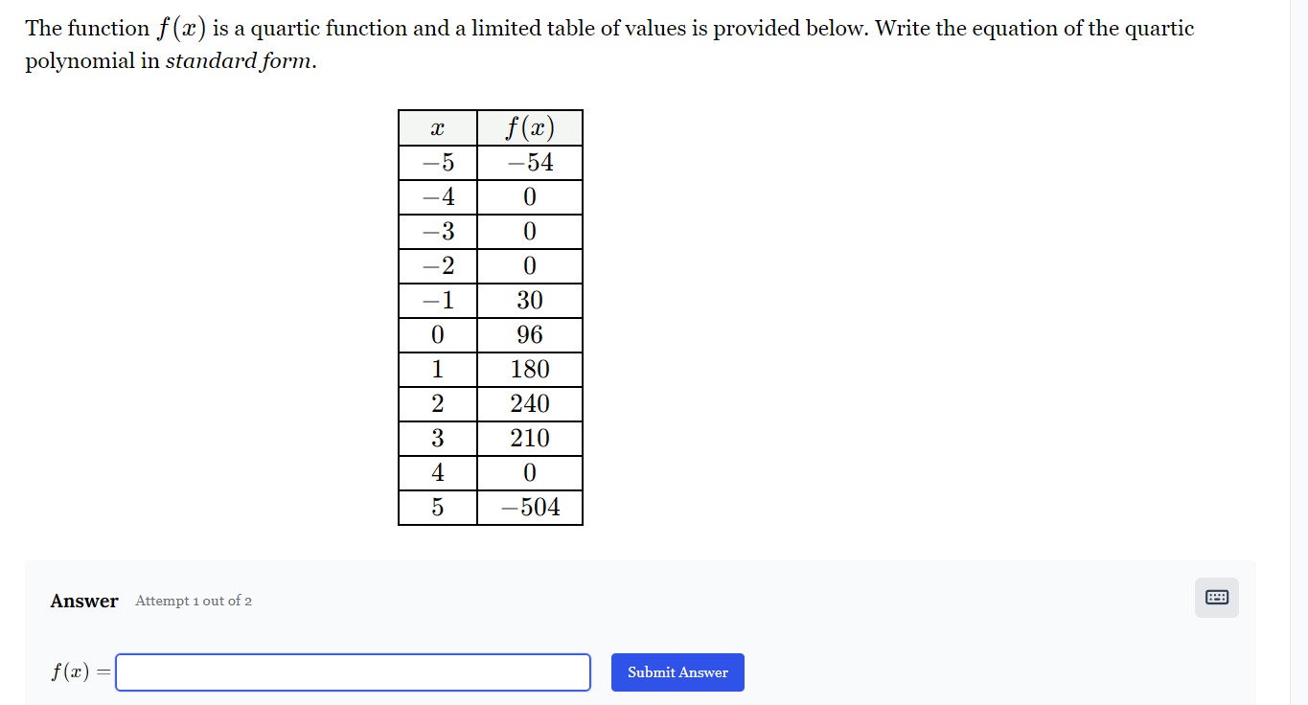Click the table cell showing 180
The image size is (1308, 705).
click(x=530, y=370)
